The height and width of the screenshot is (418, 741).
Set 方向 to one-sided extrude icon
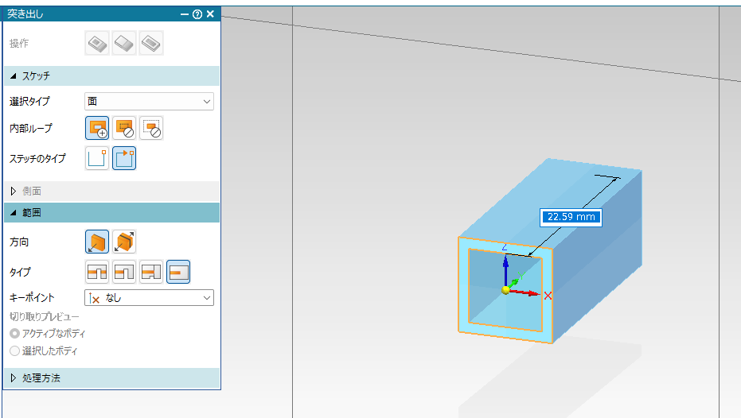tap(97, 242)
